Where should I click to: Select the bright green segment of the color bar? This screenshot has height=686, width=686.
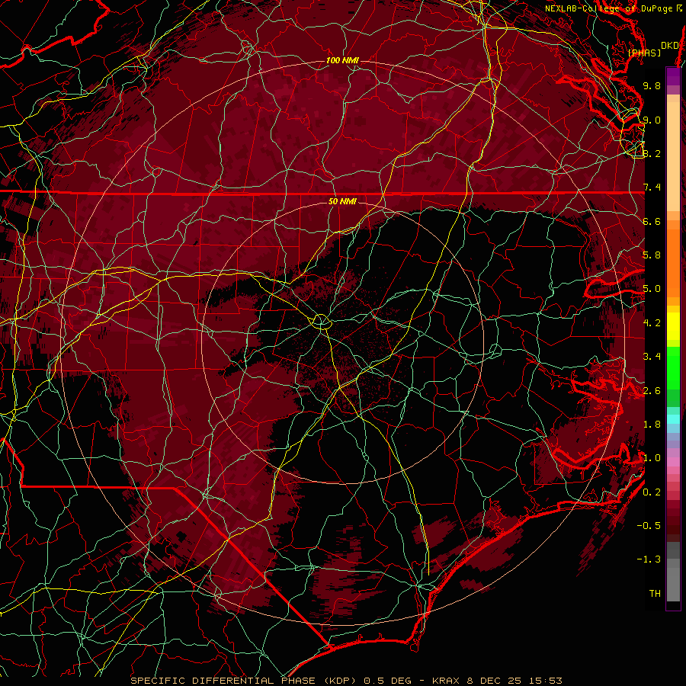click(673, 367)
